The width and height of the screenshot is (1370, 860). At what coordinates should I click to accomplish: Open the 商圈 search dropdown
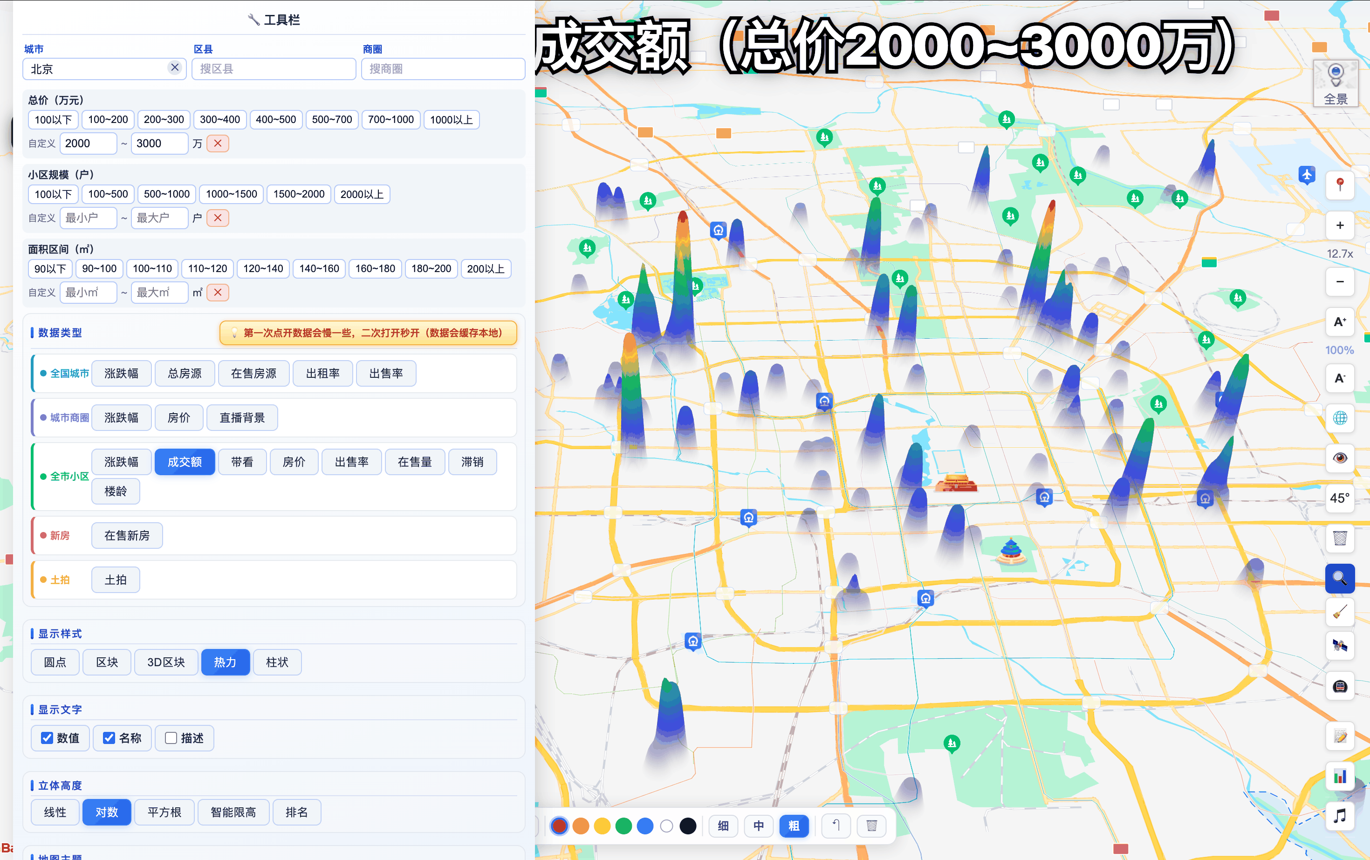pyautogui.click(x=443, y=69)
